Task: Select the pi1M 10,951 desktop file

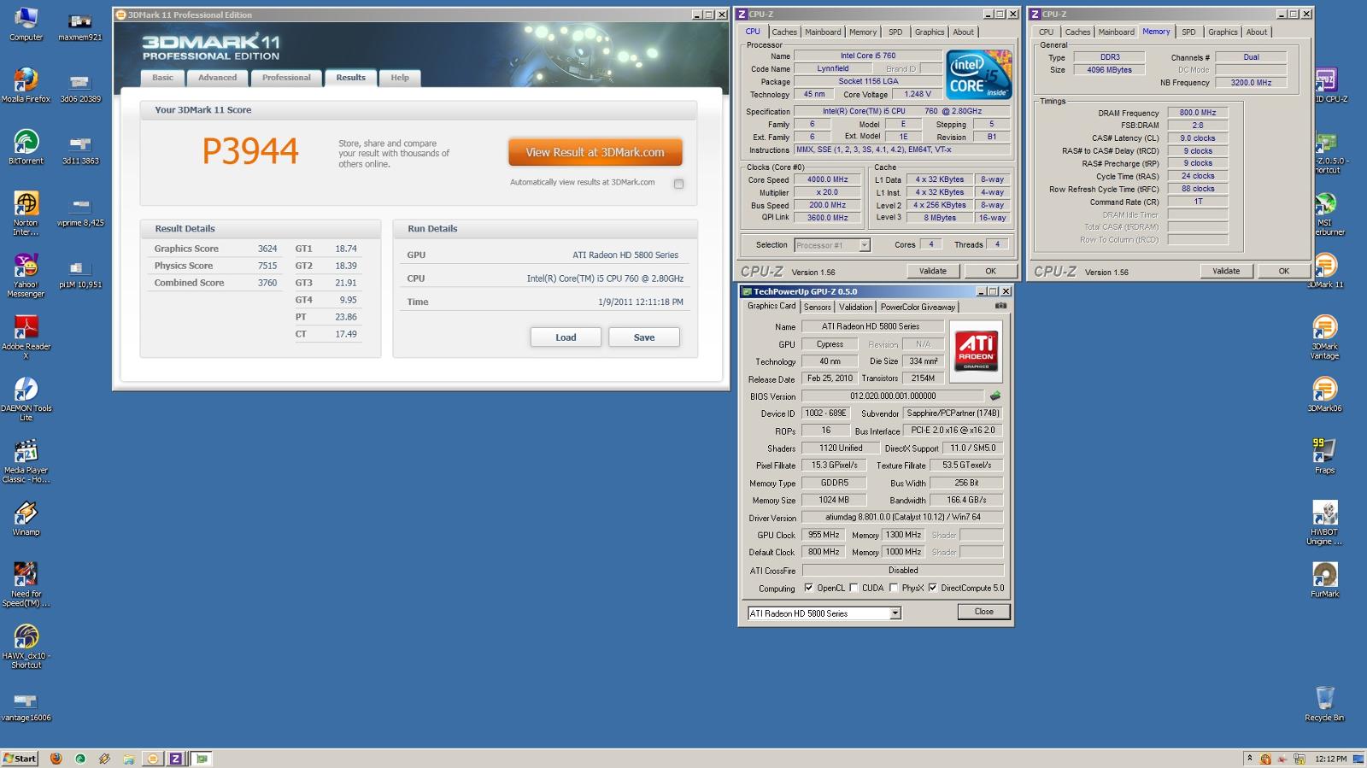Action: 80,273
